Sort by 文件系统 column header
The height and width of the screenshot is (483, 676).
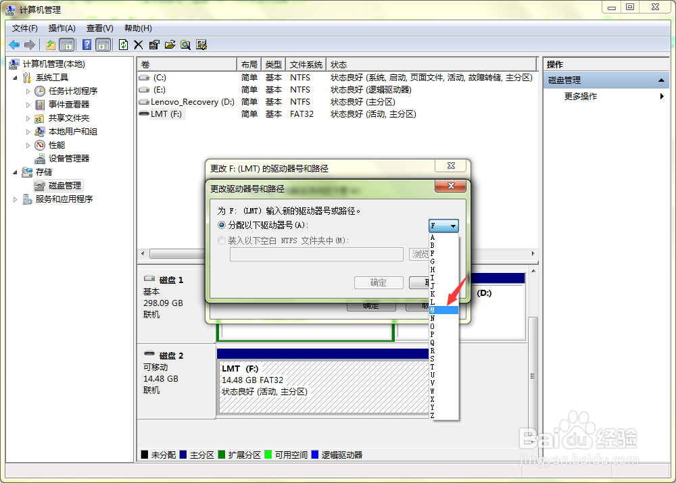(x=306, y=65)
